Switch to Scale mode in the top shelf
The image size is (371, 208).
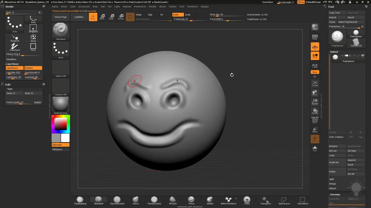pyautogui.click(x=111, y=17)
